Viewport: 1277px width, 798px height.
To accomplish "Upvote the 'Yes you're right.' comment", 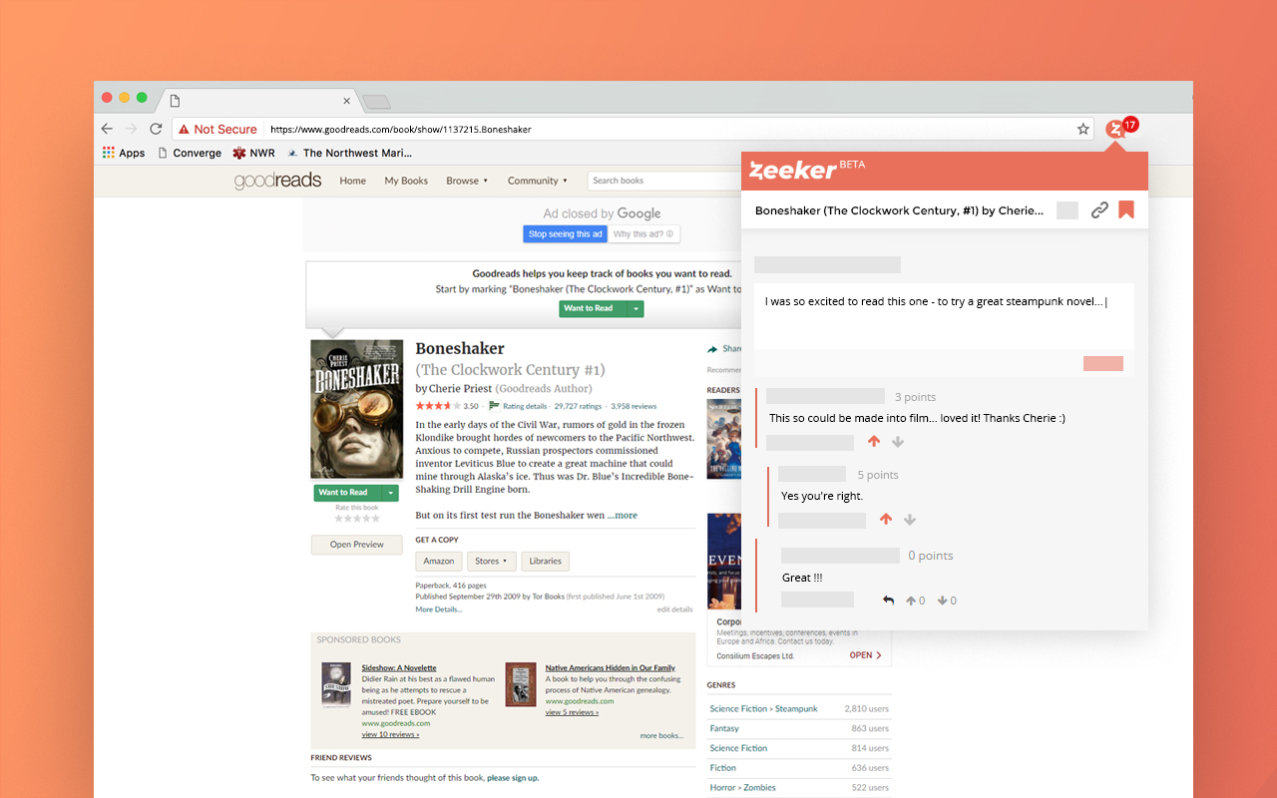I will (x=886, y=520).
